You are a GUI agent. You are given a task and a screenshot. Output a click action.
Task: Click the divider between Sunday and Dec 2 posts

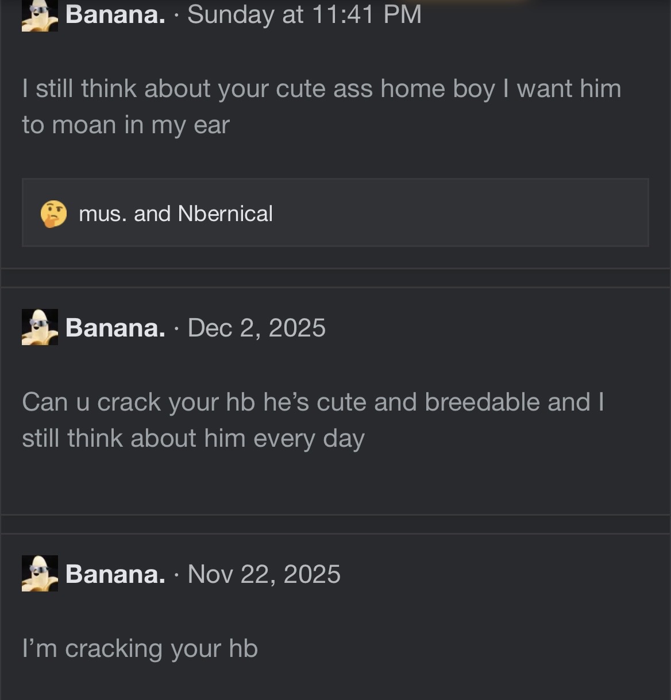pos(335,277)
